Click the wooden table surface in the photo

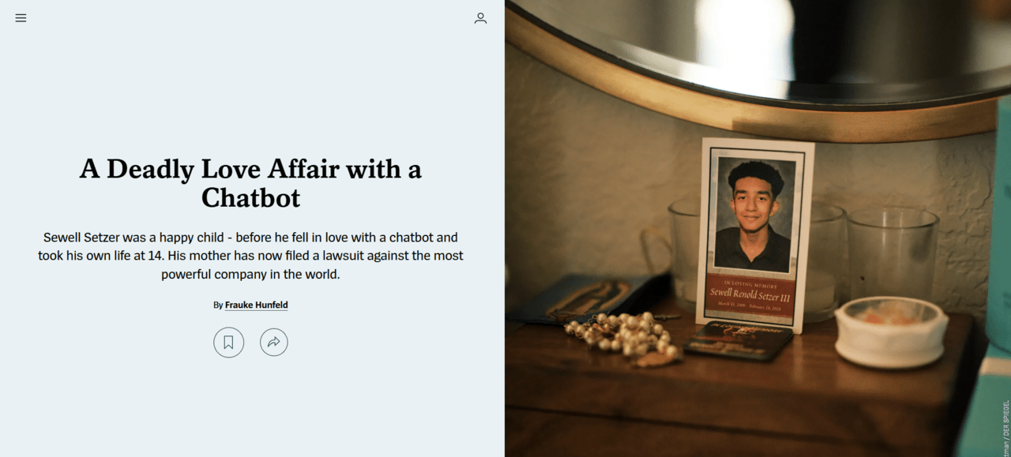742,403
